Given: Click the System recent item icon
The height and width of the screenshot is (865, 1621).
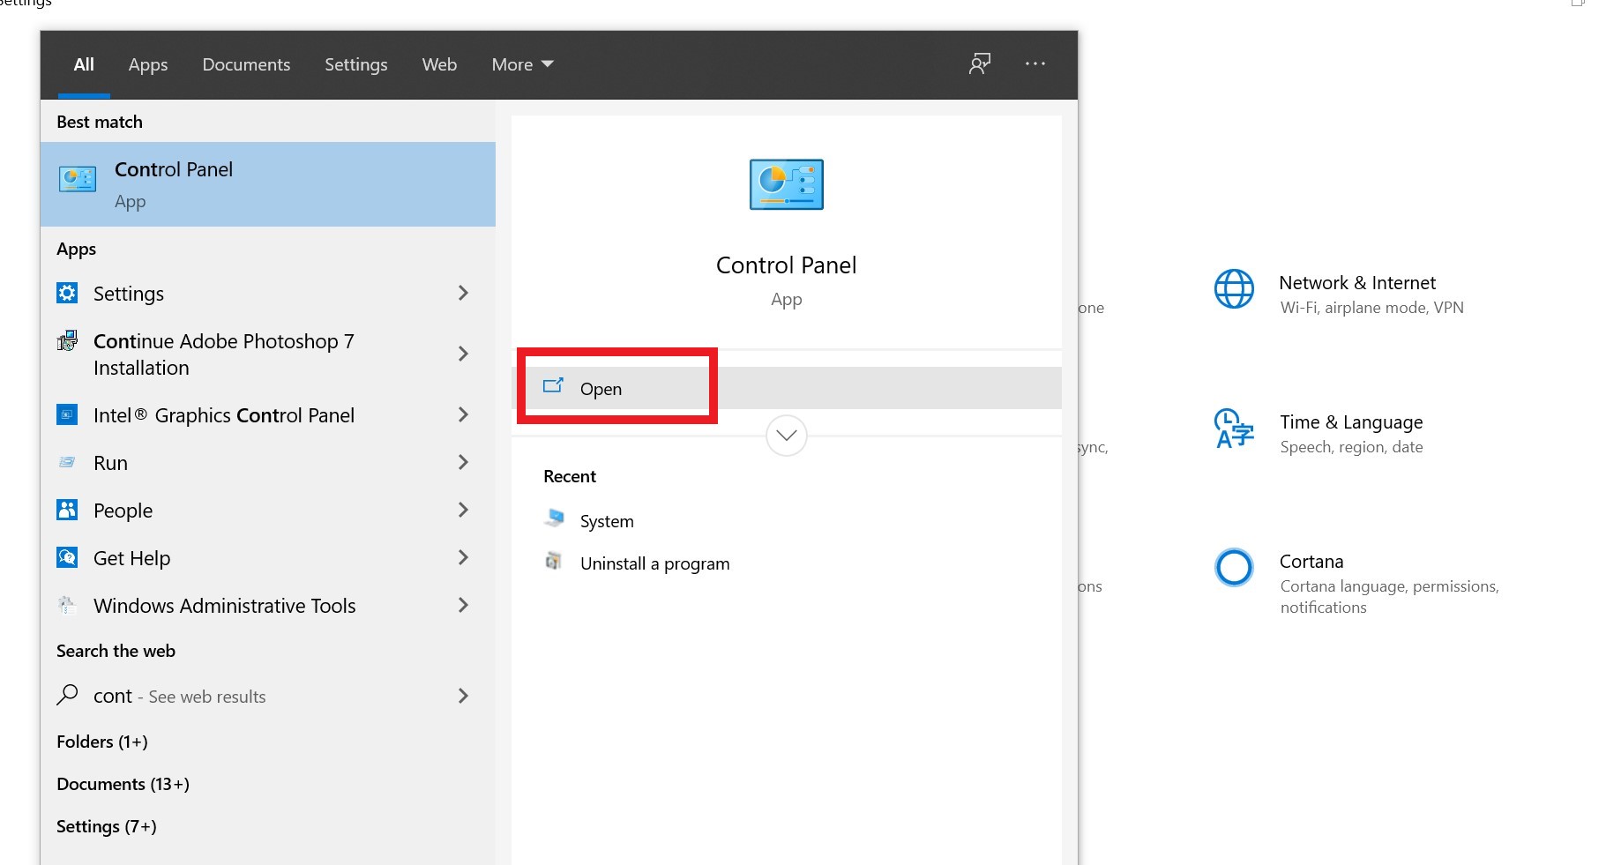Looking at the screenshot, I should 554,518.
